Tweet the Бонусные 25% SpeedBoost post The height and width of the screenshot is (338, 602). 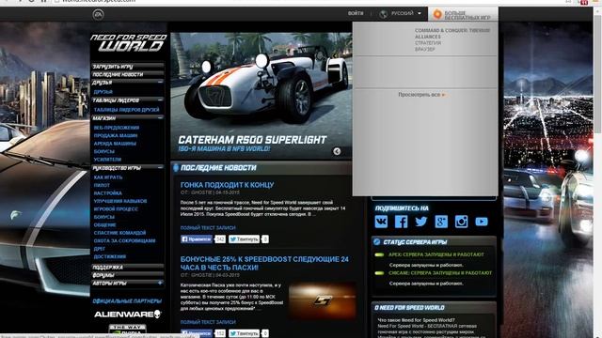[x=245, y=333]
